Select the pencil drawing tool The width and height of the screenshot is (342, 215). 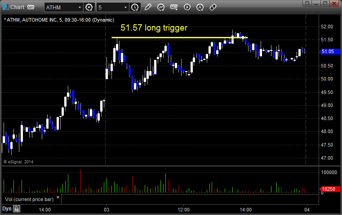click(x=148, y=7)
